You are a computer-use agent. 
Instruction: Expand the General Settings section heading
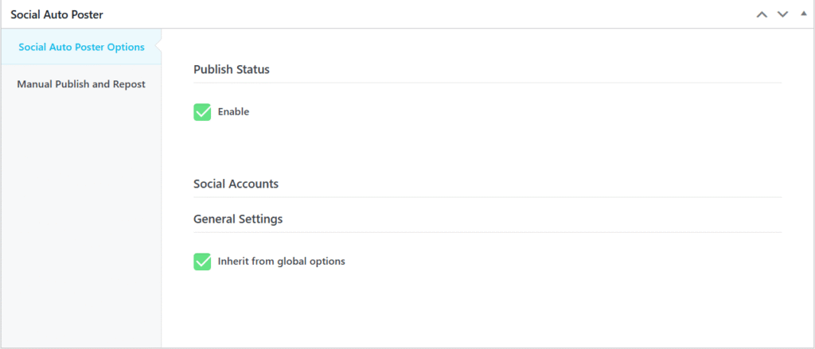(238, 219)
